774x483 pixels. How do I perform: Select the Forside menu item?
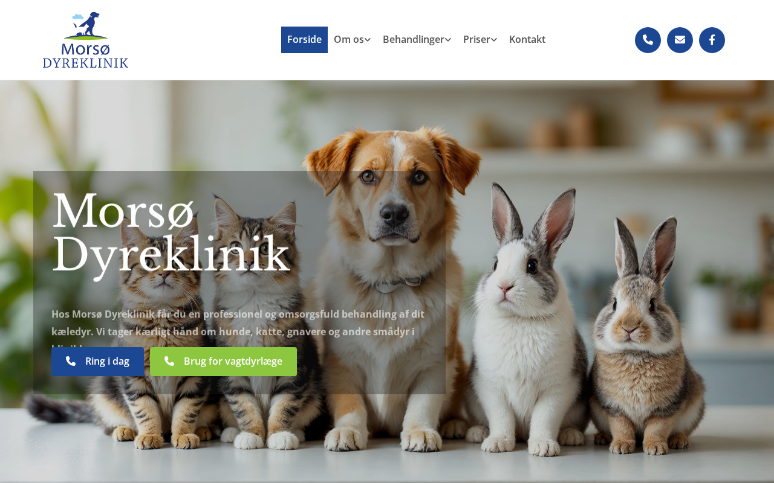[304, 40]
